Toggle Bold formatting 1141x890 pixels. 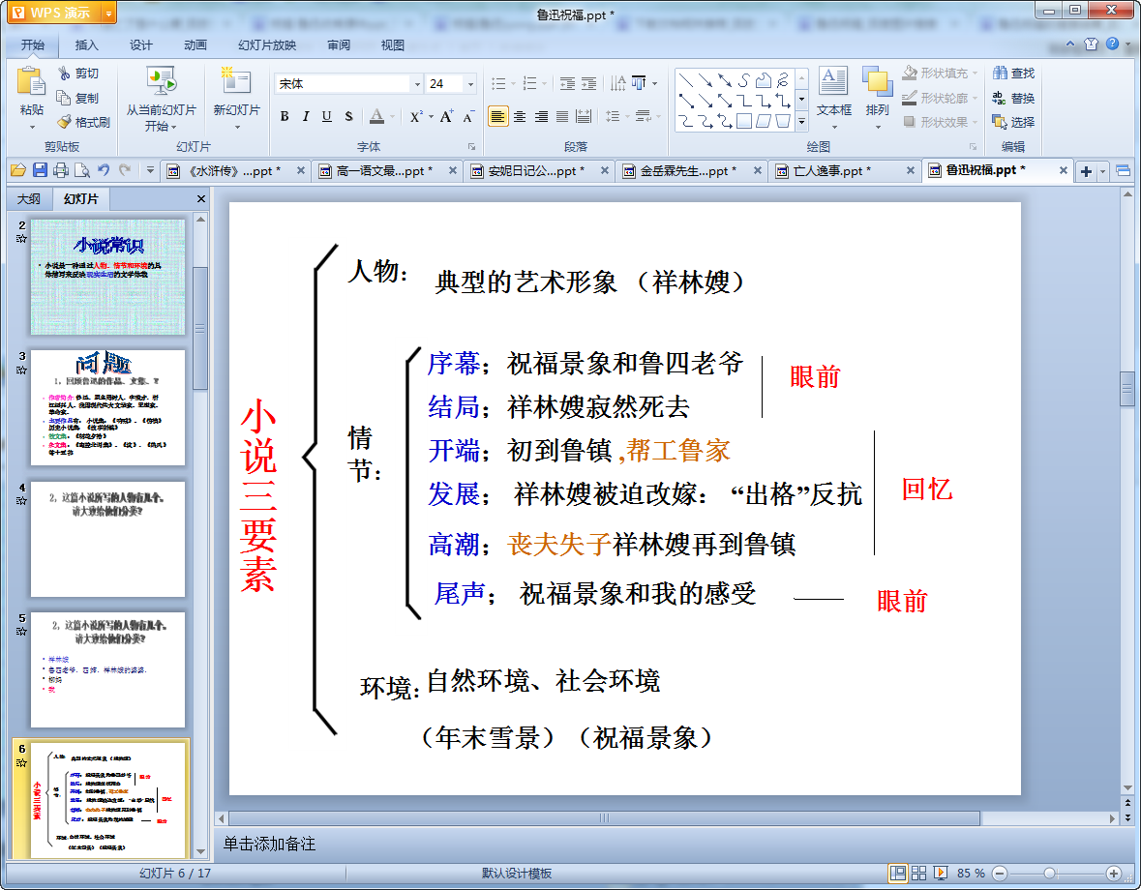click(285, 116)
